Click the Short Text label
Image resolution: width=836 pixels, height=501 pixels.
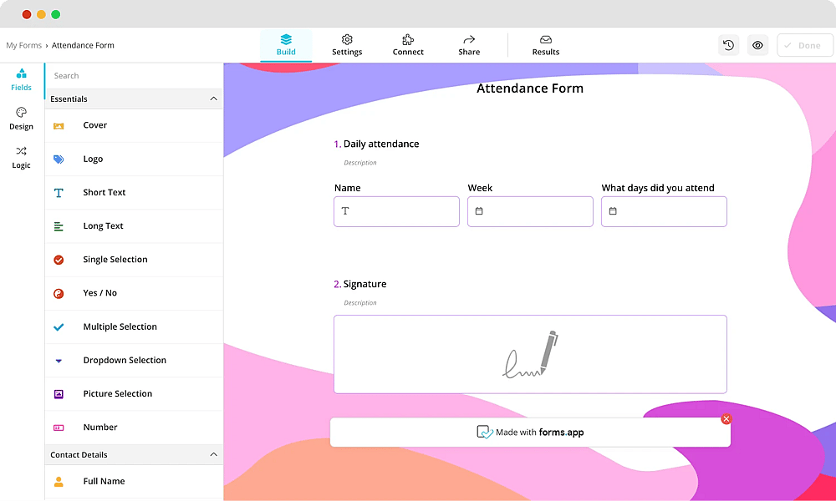[x=104, y=193]
